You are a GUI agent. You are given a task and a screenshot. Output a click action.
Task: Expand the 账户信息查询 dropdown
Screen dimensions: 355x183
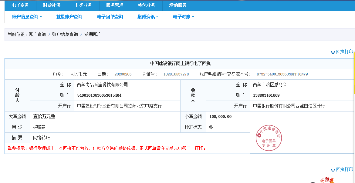coord(27,17)
